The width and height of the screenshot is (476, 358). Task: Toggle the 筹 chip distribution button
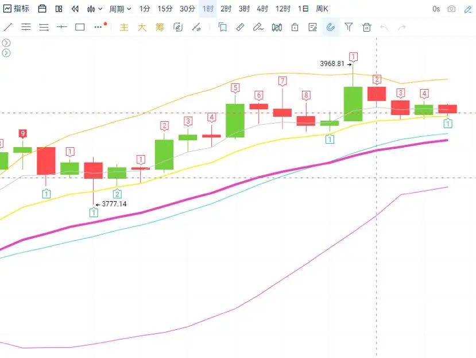(x=160, y=28)
